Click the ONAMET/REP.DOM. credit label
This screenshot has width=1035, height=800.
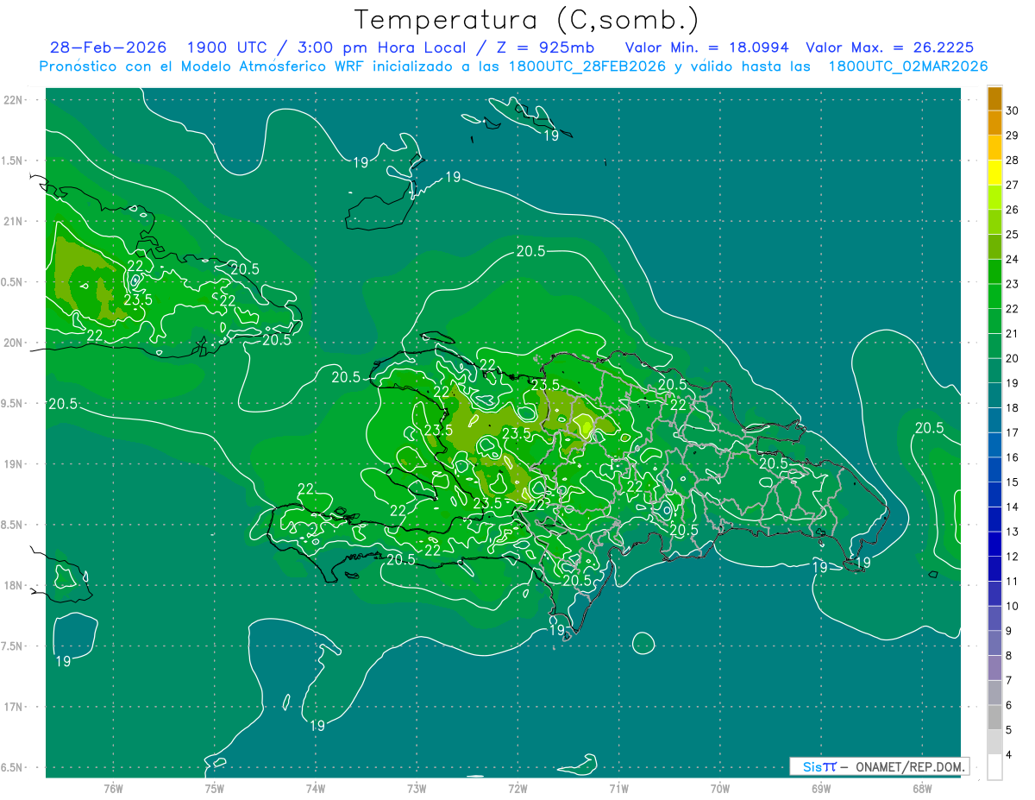point(909,766)
